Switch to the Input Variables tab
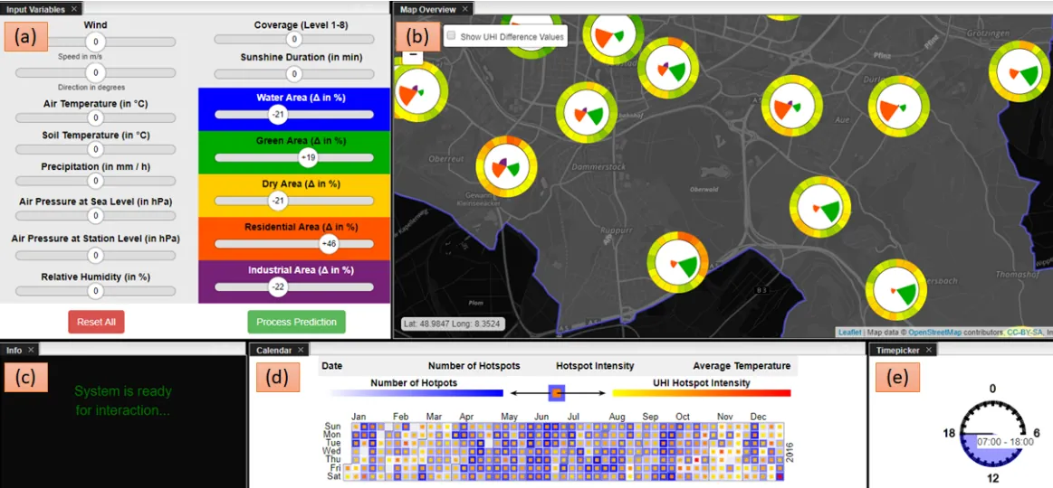Viewport: 1053px width, 488px height. point(34,9)
